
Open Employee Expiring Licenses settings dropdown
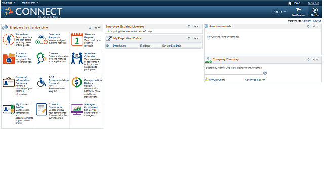point(196,26)
